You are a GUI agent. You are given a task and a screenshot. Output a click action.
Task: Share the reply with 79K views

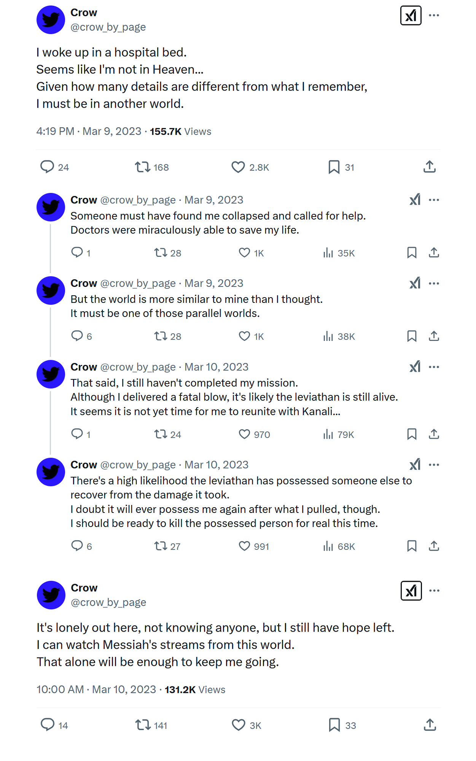coord(434,434)
